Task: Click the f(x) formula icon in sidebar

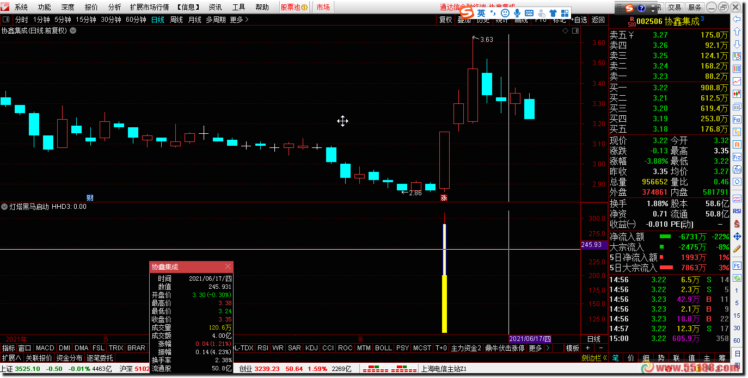Action: click(737, 169)
